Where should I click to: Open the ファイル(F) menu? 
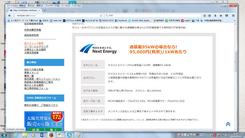(12, 6)
